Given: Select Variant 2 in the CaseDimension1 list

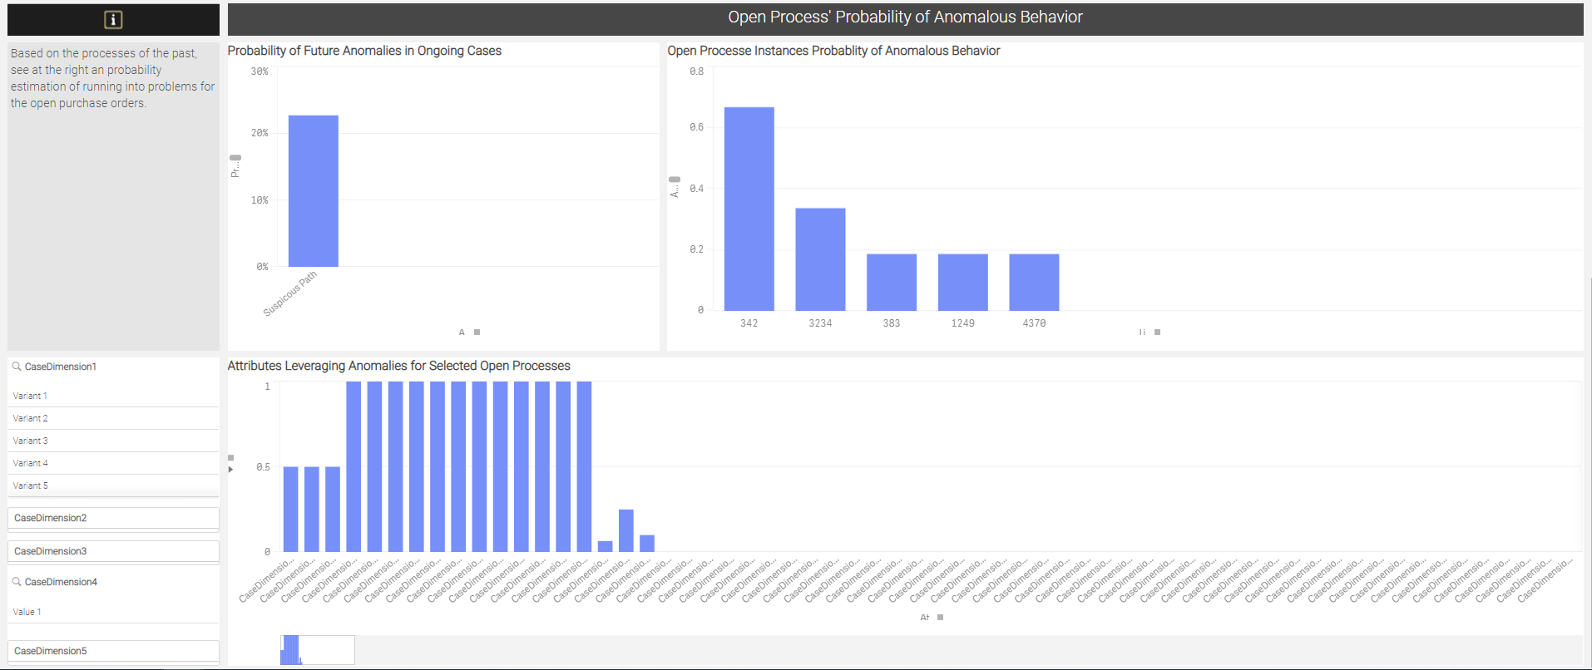Looking at the screenshot, I should (113, 418).
